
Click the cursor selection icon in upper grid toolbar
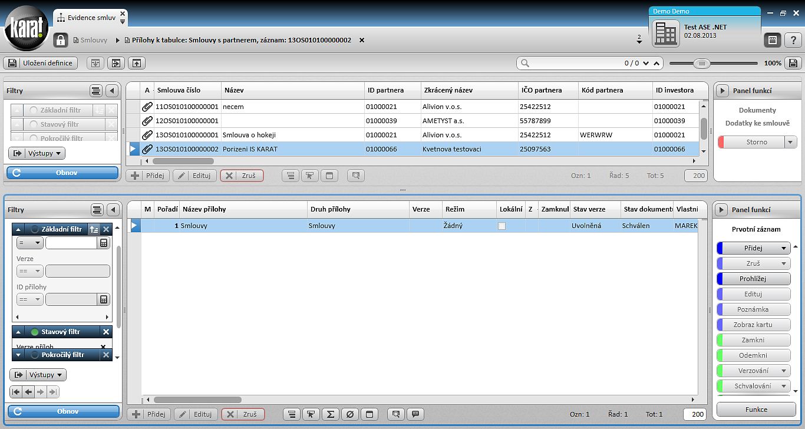[309, 175]
